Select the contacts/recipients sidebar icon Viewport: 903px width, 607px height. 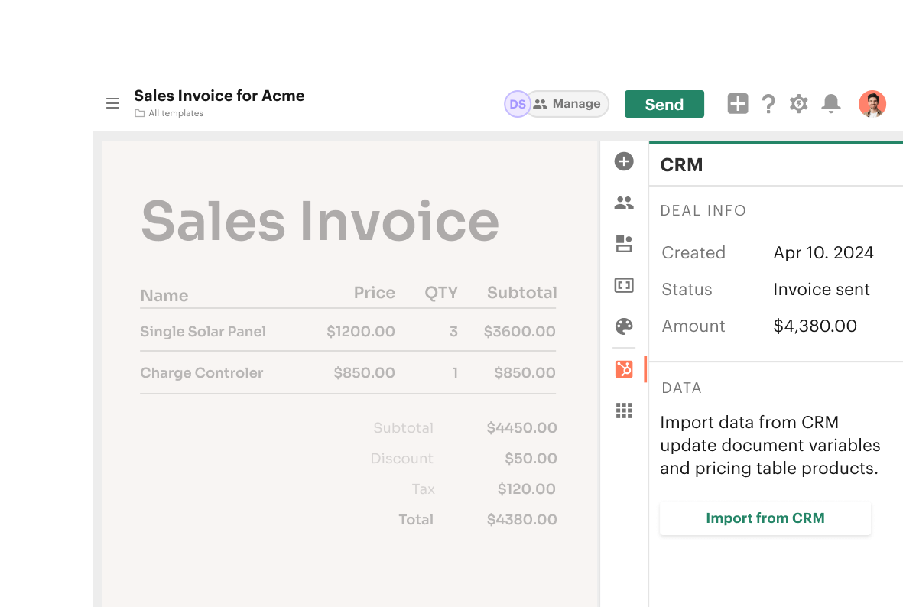[624, 203]
